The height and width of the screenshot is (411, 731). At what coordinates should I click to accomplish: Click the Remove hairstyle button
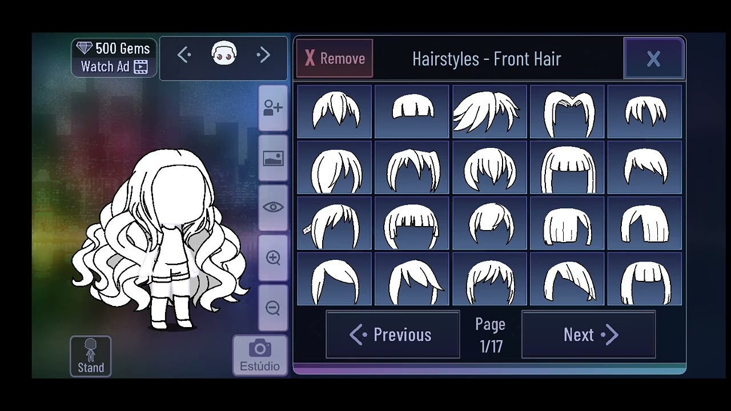tap(335, 58)
